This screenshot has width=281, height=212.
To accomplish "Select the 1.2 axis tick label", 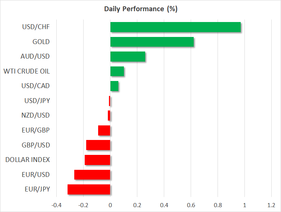I will click(271, 205).
